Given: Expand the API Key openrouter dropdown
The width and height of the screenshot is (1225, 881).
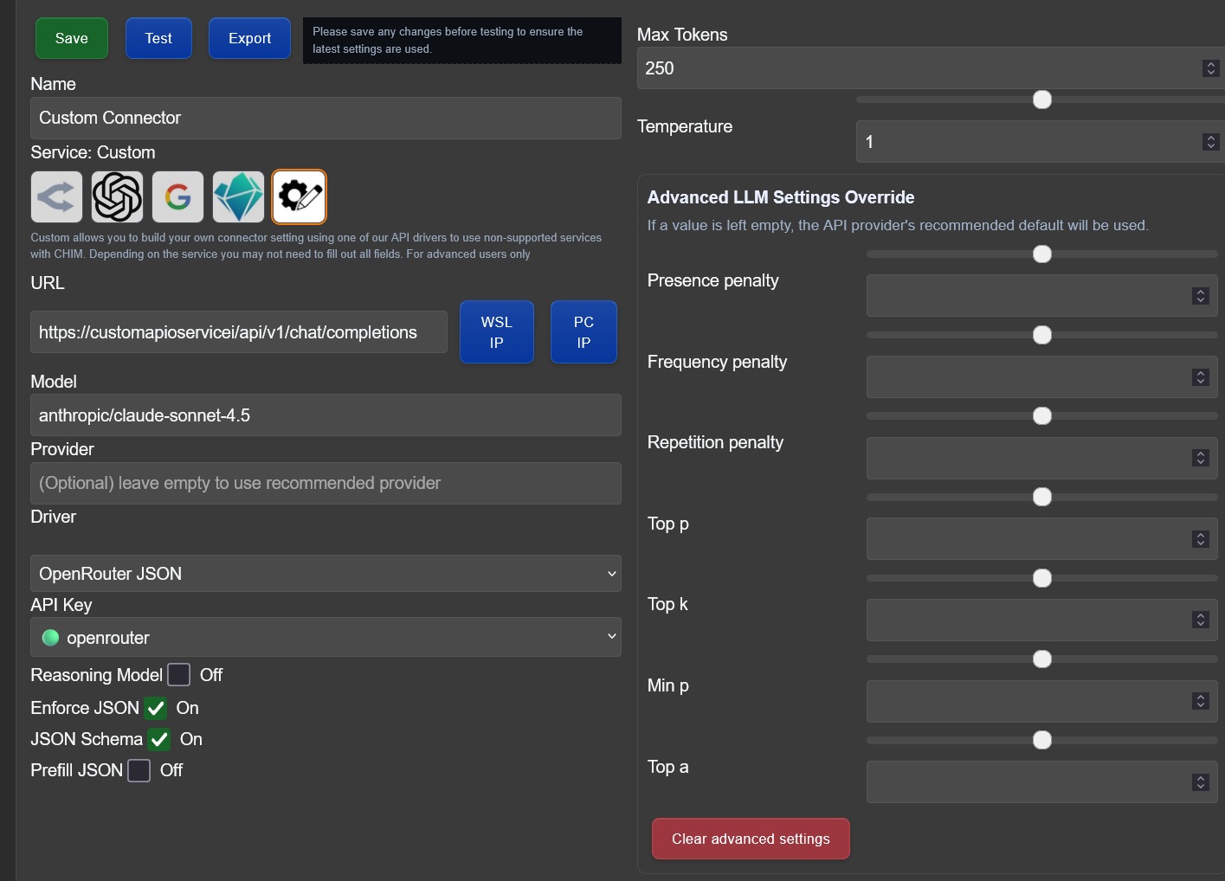Looking at the screenshot, I should (x=326, y=638).
